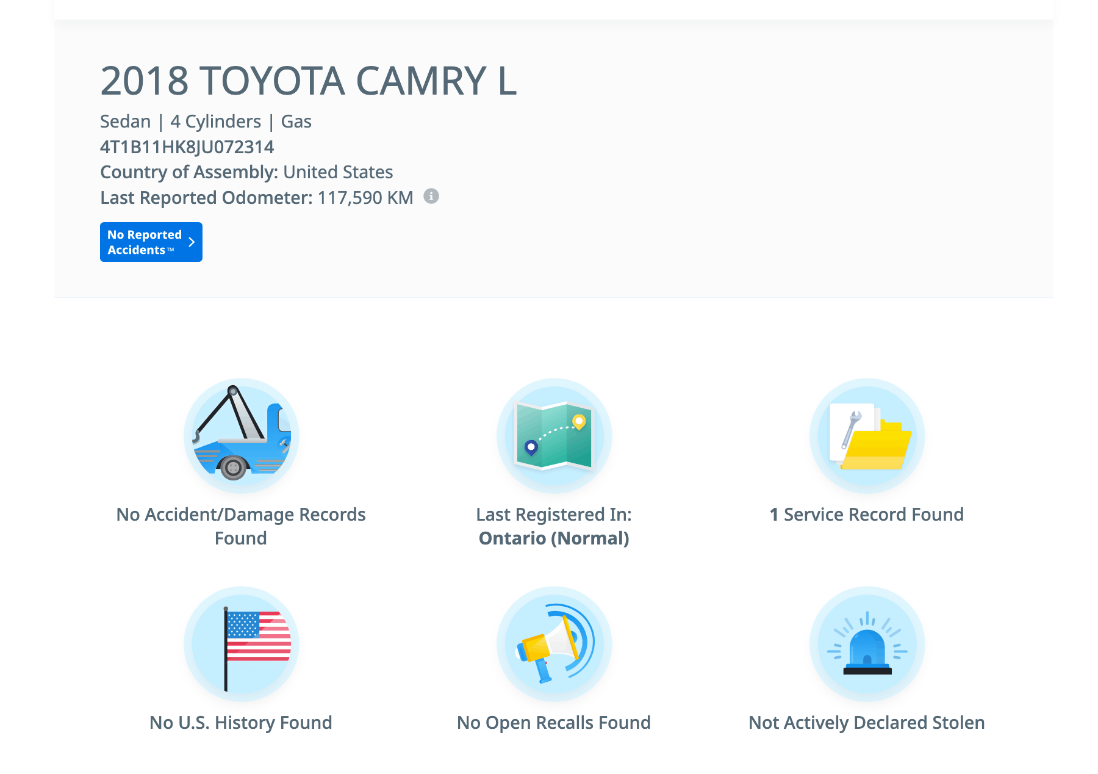Click the "2018 TOYOTA CAMRY L" heading

pyautogui.click(x=309, y=81)
